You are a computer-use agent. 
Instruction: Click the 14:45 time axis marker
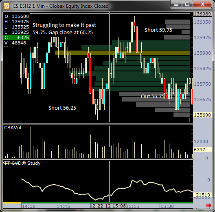63,206
